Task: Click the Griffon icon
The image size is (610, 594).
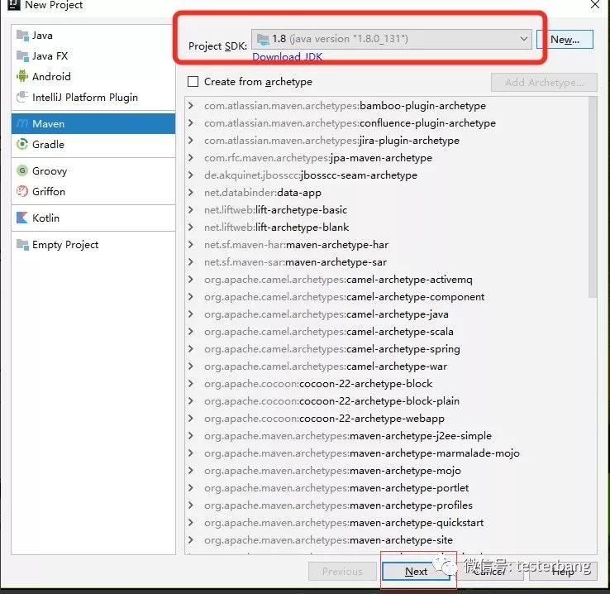Action: point(22,191)
